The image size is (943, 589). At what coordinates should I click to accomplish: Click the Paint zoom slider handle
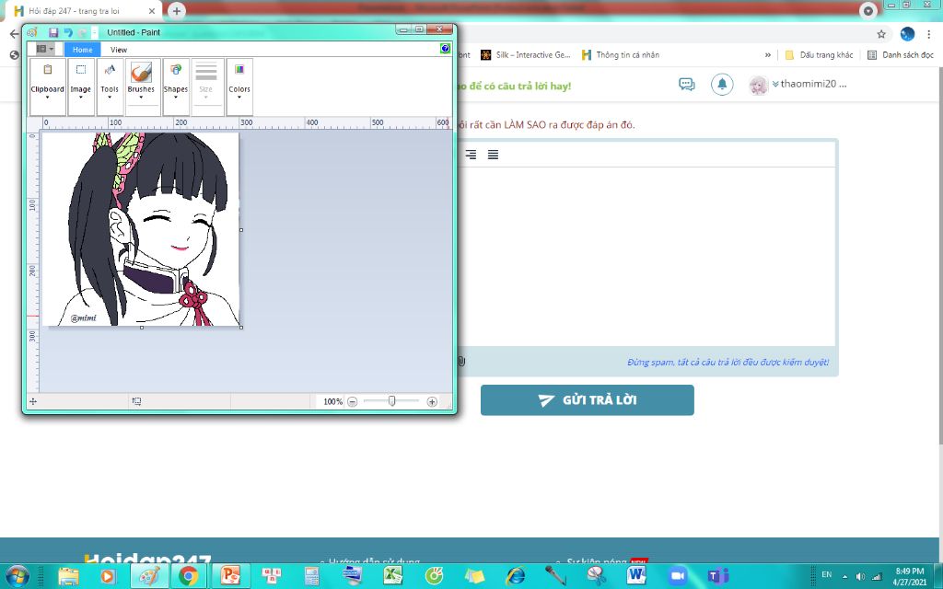[x=392, y=401]
